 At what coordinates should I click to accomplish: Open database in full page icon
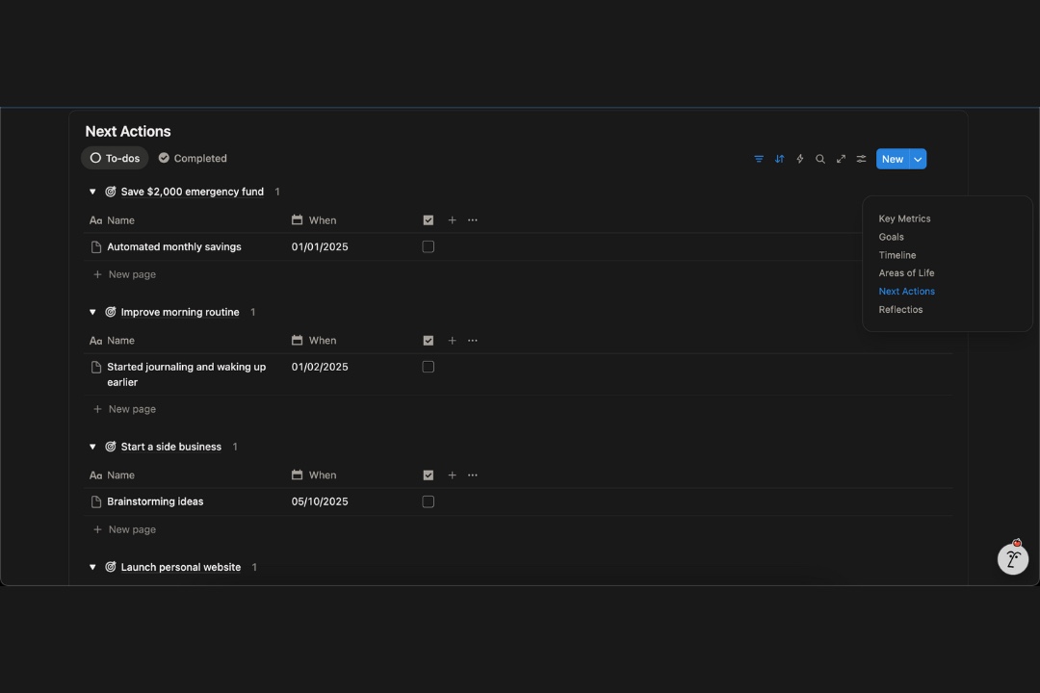coord(841,159)
